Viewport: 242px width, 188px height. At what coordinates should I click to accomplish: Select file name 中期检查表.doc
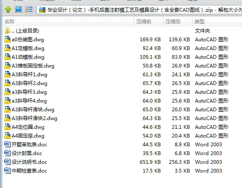click(x=30, y=170)
